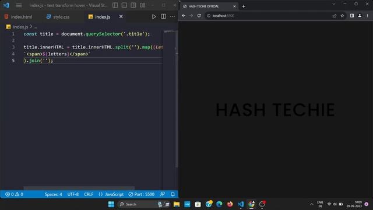Switch to the style.css tab
This screenshot has width=373, height=210.
coord(58,17)
